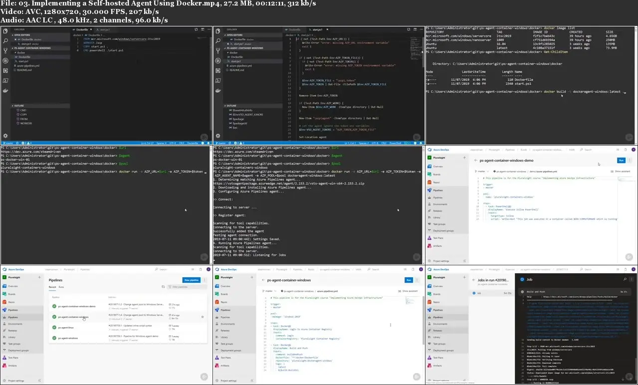Select Dockerfile tab in Dockerfile VS Code frame
Screen dimensions: 638x385
[82, 29]
